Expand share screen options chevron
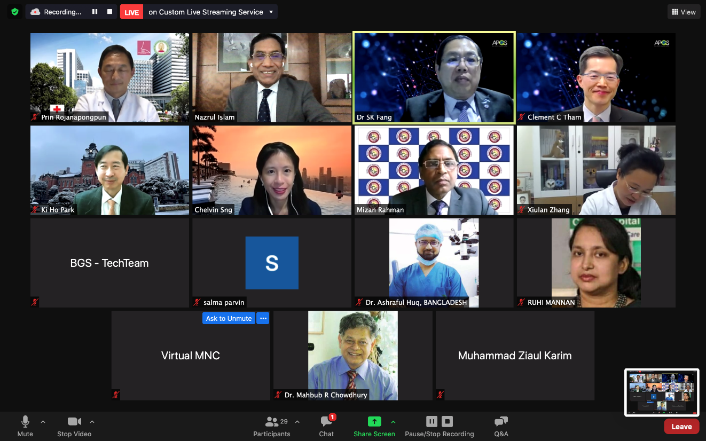 tap(393, 422)
